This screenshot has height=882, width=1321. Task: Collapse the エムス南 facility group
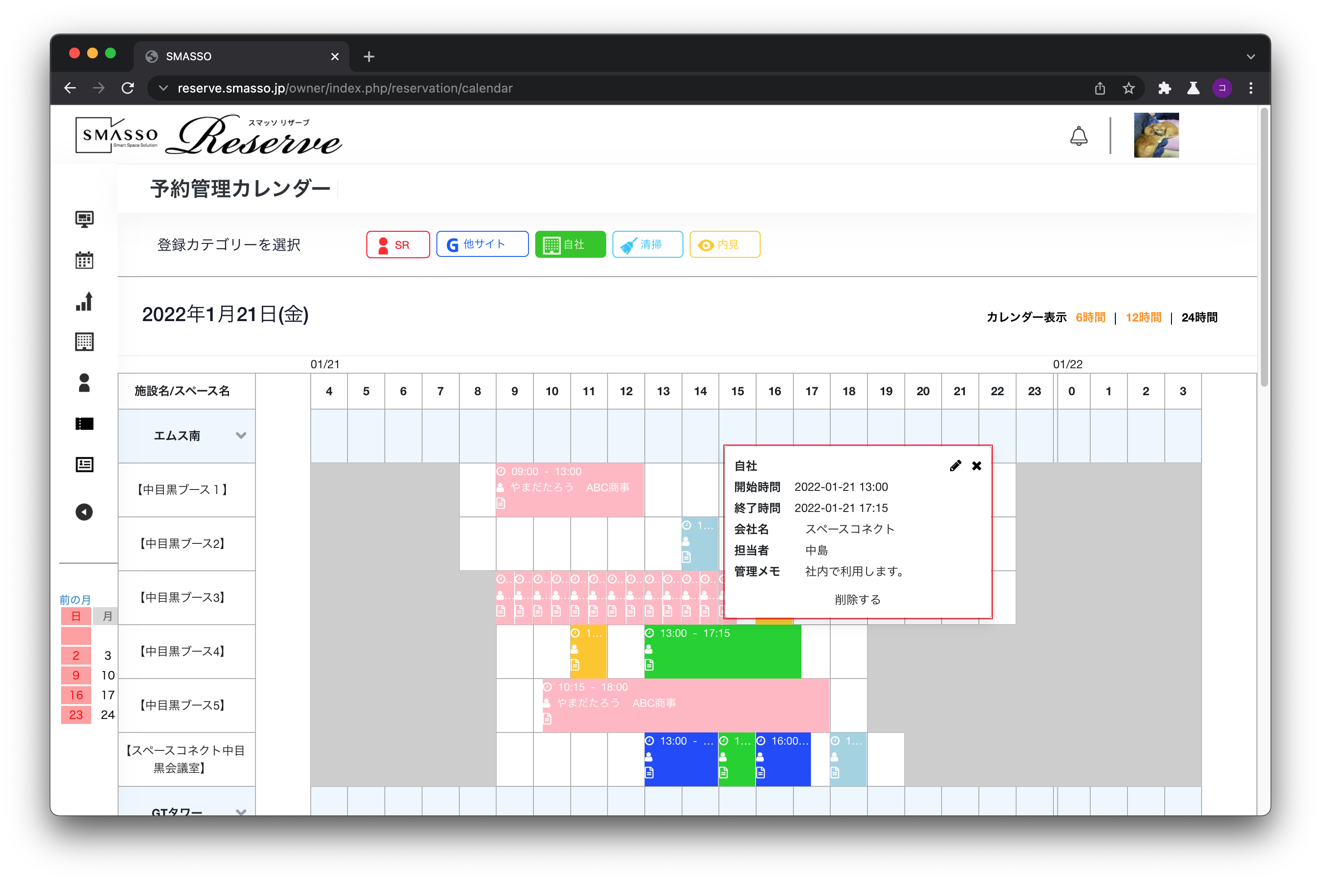(241, 435)
